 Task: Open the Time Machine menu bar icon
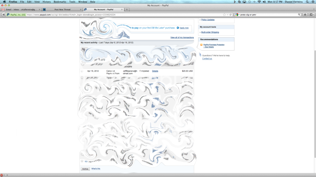tap(249, 2)
